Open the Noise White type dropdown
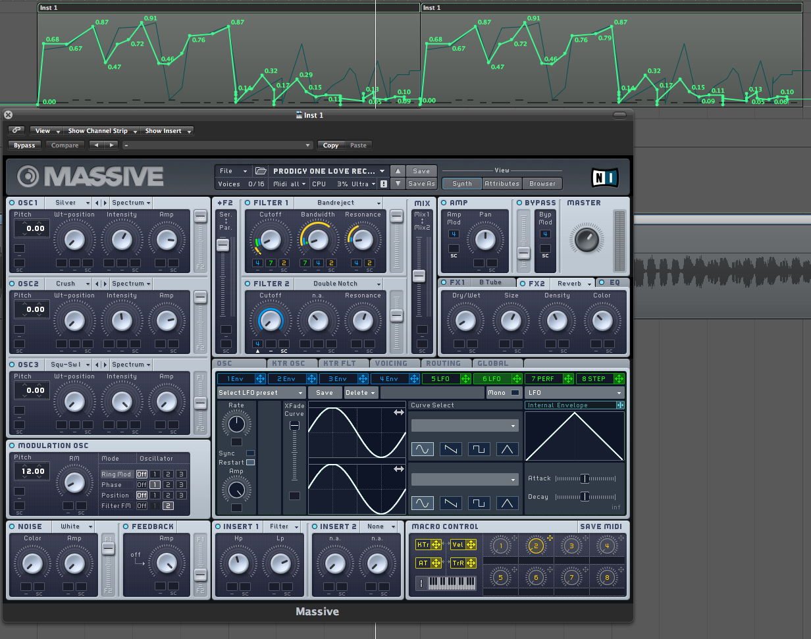 73,526
